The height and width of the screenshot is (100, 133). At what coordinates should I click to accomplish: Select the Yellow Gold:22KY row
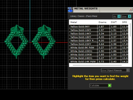[99, 44]
